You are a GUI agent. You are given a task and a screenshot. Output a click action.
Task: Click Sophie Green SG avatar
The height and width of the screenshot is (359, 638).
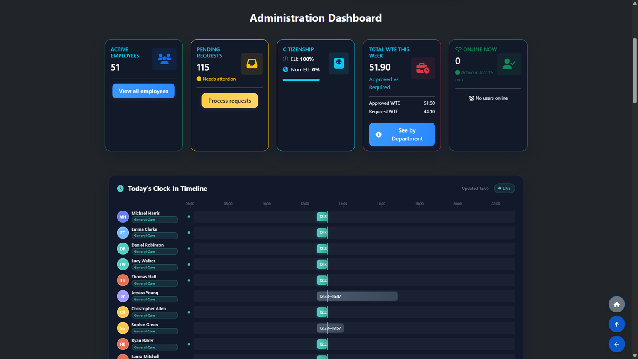[123, 328]
